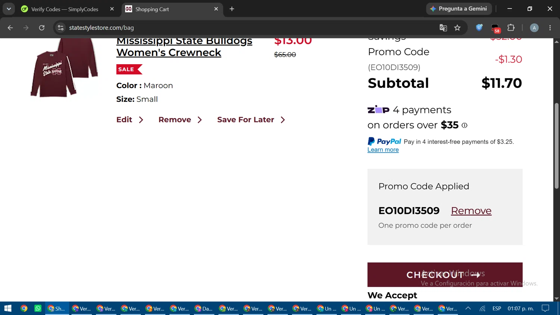
Task: Click the crossed-out $65.00 price
Action: click(285, 54)
